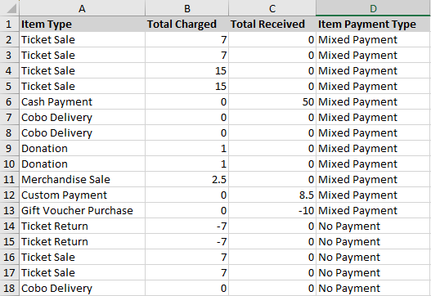Click the Total Received header cell

click(272, 25)
